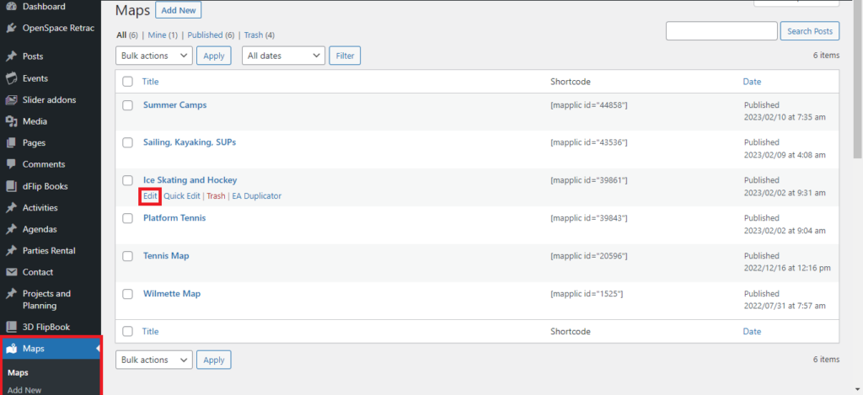
Task: Click the Comments bubble icon
Action: 11,164
